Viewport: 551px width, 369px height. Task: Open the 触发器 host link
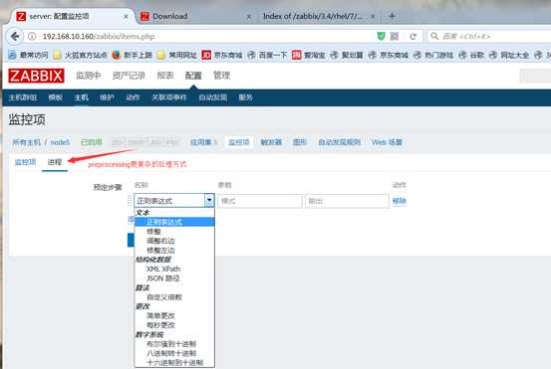(271, 142)
